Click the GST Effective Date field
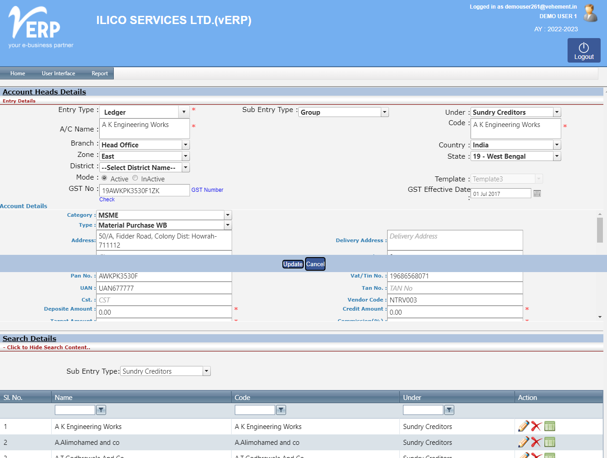This screenshot has width=607, height=458. pyautogui.click(x=501, y=194)
